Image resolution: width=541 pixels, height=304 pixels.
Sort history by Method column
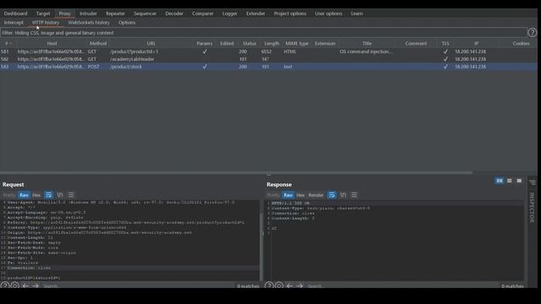coord(98,43)
